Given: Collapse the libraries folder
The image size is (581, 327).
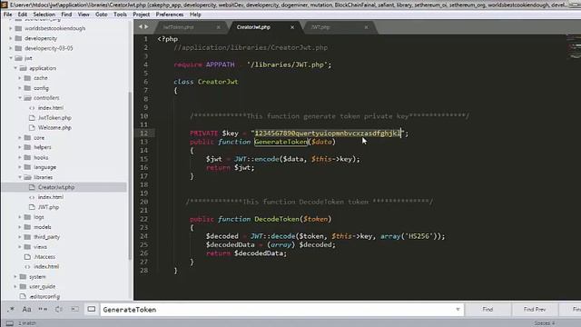Looking at the screenshot, I should point(20,177).
